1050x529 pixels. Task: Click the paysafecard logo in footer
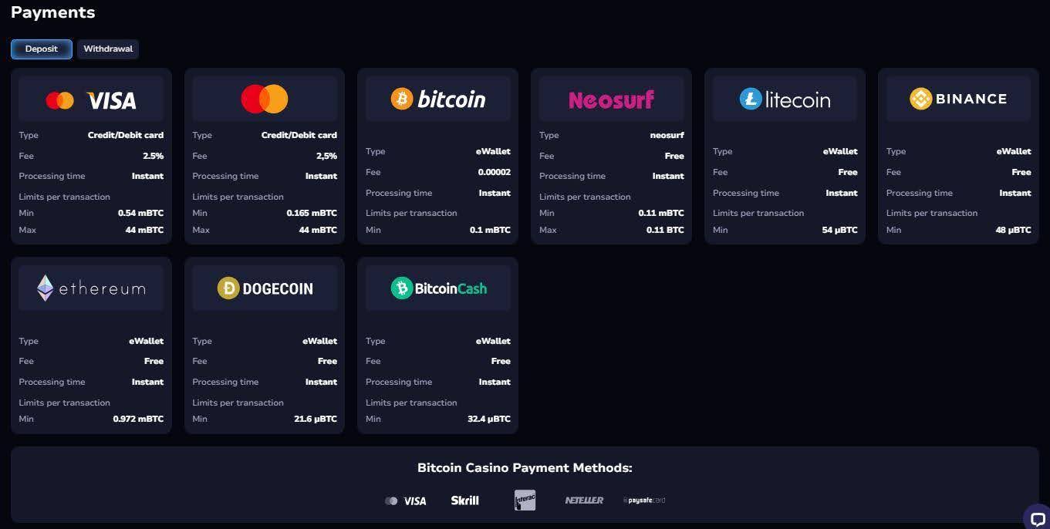point(644,500)
